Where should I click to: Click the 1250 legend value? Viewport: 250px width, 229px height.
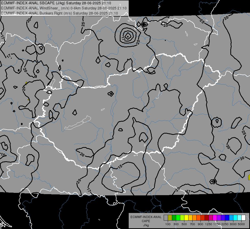[x=209, y=224]
